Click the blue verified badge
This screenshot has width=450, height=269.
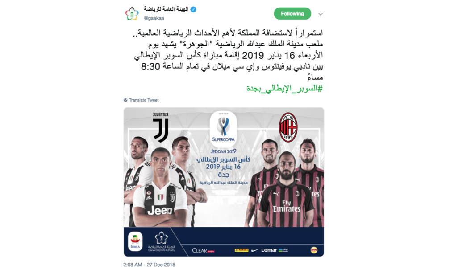193,9
